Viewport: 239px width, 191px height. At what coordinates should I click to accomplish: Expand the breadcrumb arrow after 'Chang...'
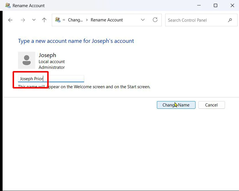tap(87, 20)
